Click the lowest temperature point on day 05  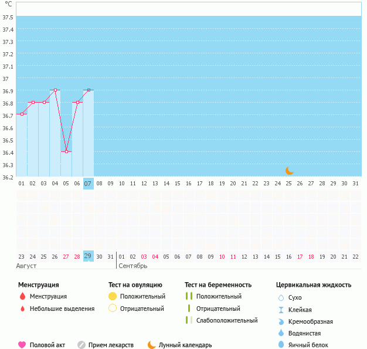click(x=66, y=151)
